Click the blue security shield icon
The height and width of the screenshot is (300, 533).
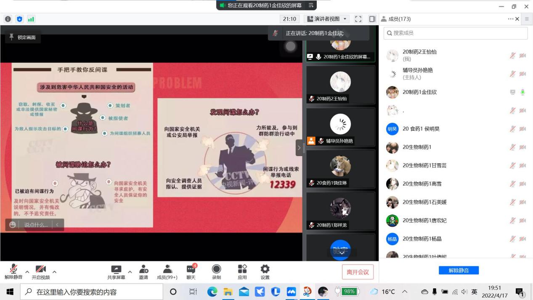coord(19,19)
